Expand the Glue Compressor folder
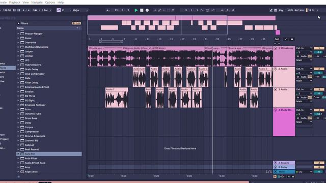The height and width of the screenshot is (183, 326). point(18,74)
